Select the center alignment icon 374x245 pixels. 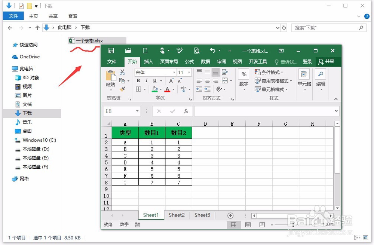click(x=207, y=82)
